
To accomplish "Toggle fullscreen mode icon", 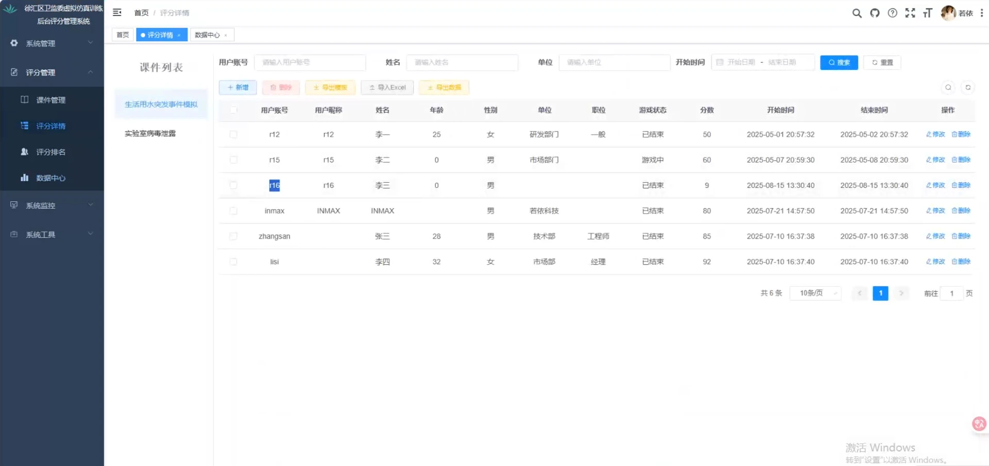I will [x=910, y=13].
